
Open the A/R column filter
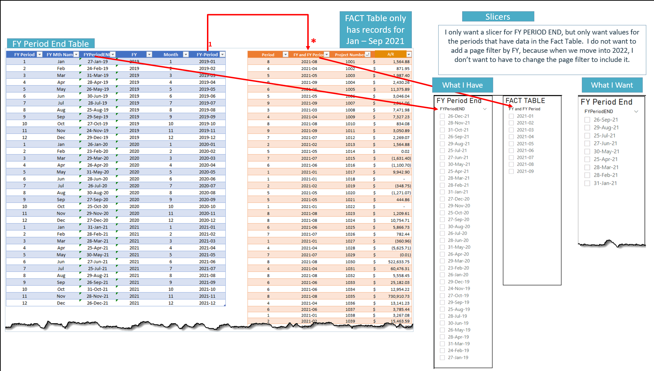point(409,54)
